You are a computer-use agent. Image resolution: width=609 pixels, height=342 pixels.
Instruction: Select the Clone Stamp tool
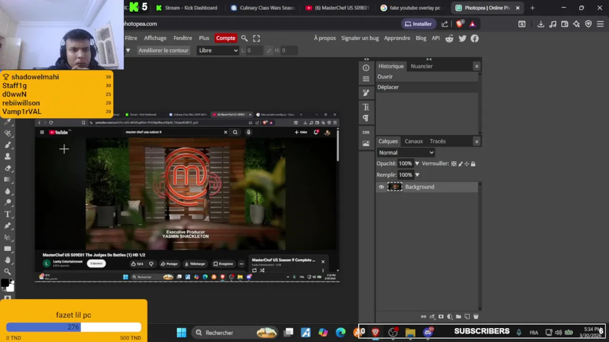pos(8,156)
